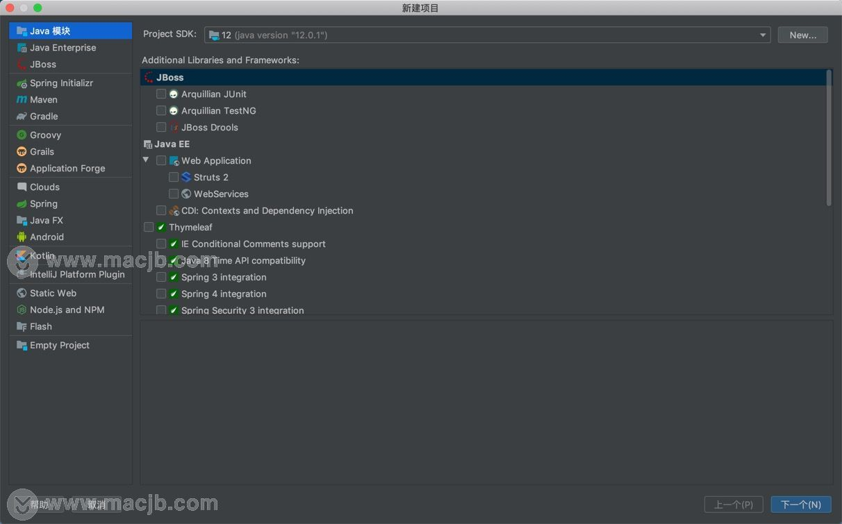The image size is (842, 524).
Task: Click the Application Forge icon
Action: click(x=22, y=168)
